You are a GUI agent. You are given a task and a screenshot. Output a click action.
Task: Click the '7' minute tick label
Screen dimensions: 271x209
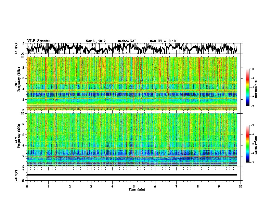point(177,186)
